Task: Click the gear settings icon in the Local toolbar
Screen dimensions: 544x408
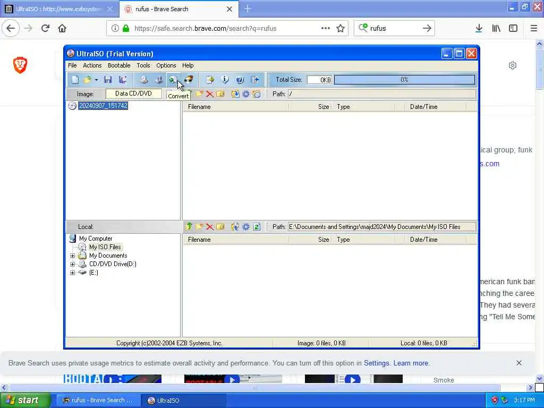Action: click(x=246, y=226)
